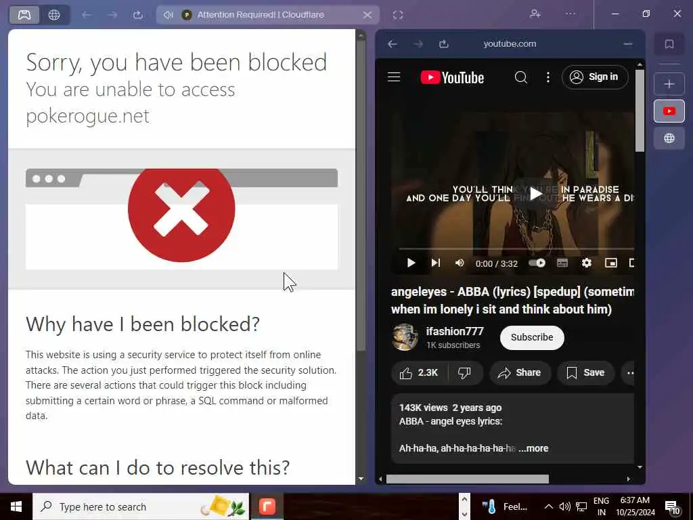Click the YouTube logo
This screenshot has height=520, width=693.
click(452, 77)
